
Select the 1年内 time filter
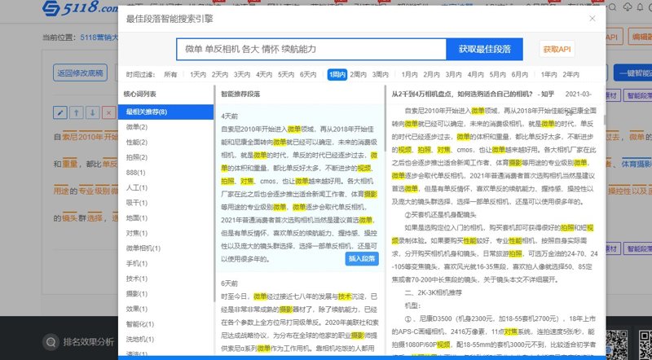[548, 74]
